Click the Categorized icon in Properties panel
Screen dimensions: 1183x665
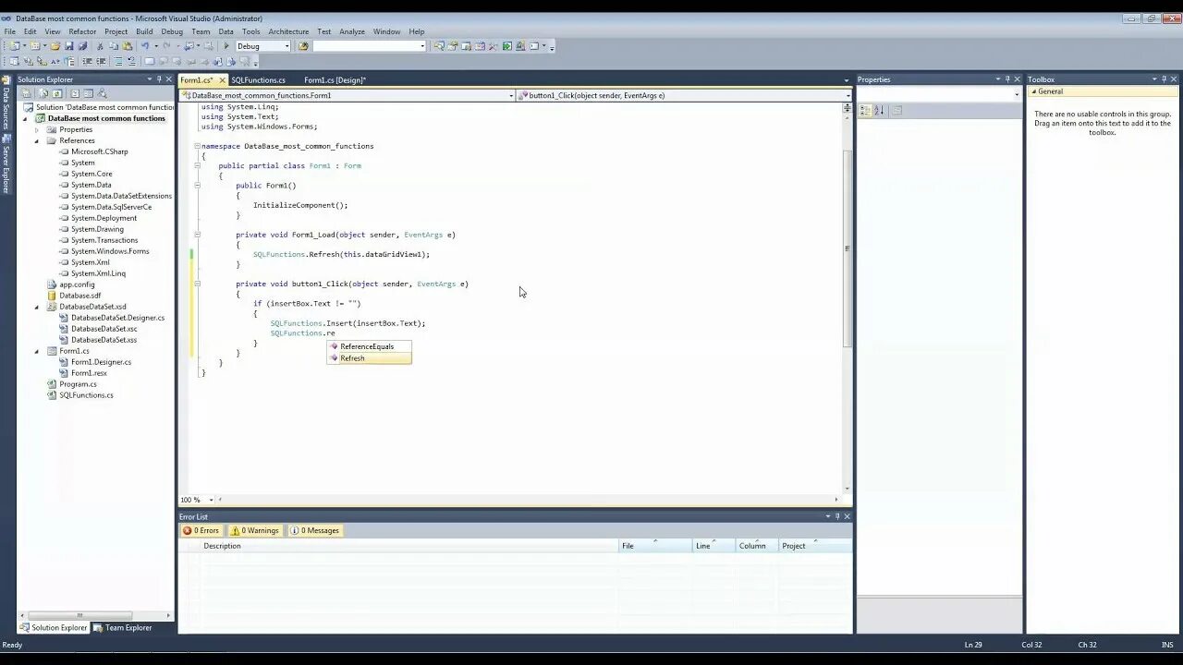(x=865, y=110)
